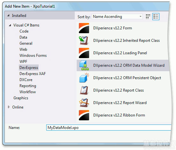The height and width of the screenshot is (150, 176).
Task: Choose DXperience v12.2 Ribbon Form text
Action: (x=119, y=115)
